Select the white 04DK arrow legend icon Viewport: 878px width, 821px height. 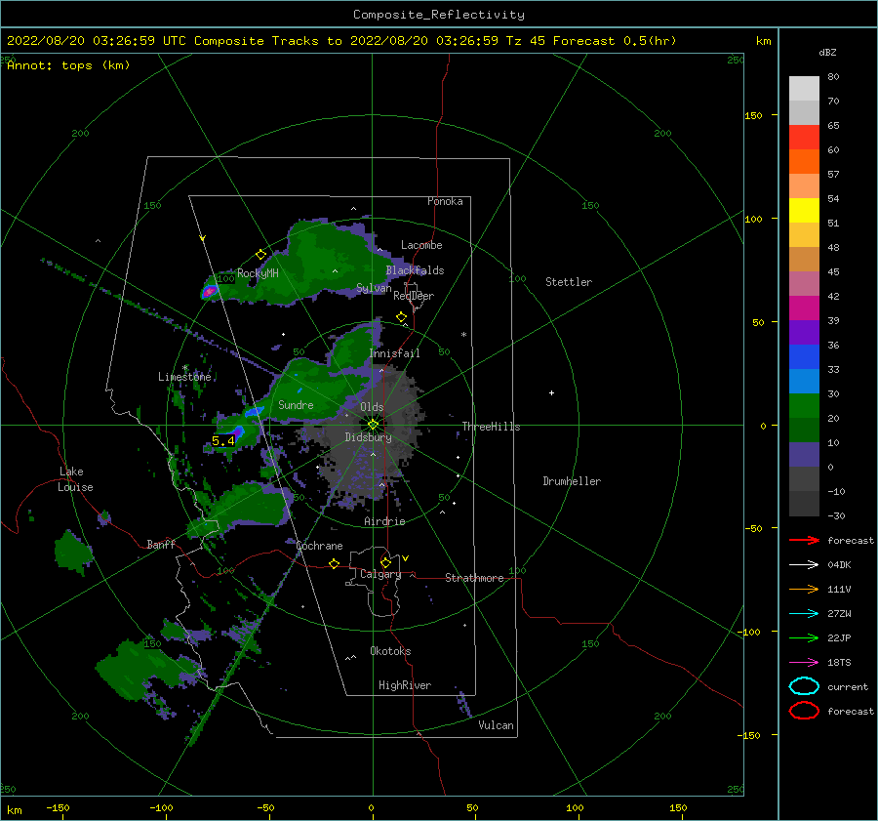pyautogui.click(x=804, y=564)
